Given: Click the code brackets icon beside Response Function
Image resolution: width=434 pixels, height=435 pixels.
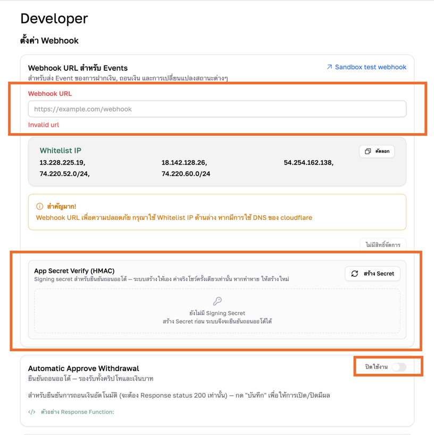Looking at the screenshot, I should coord(31,412).
